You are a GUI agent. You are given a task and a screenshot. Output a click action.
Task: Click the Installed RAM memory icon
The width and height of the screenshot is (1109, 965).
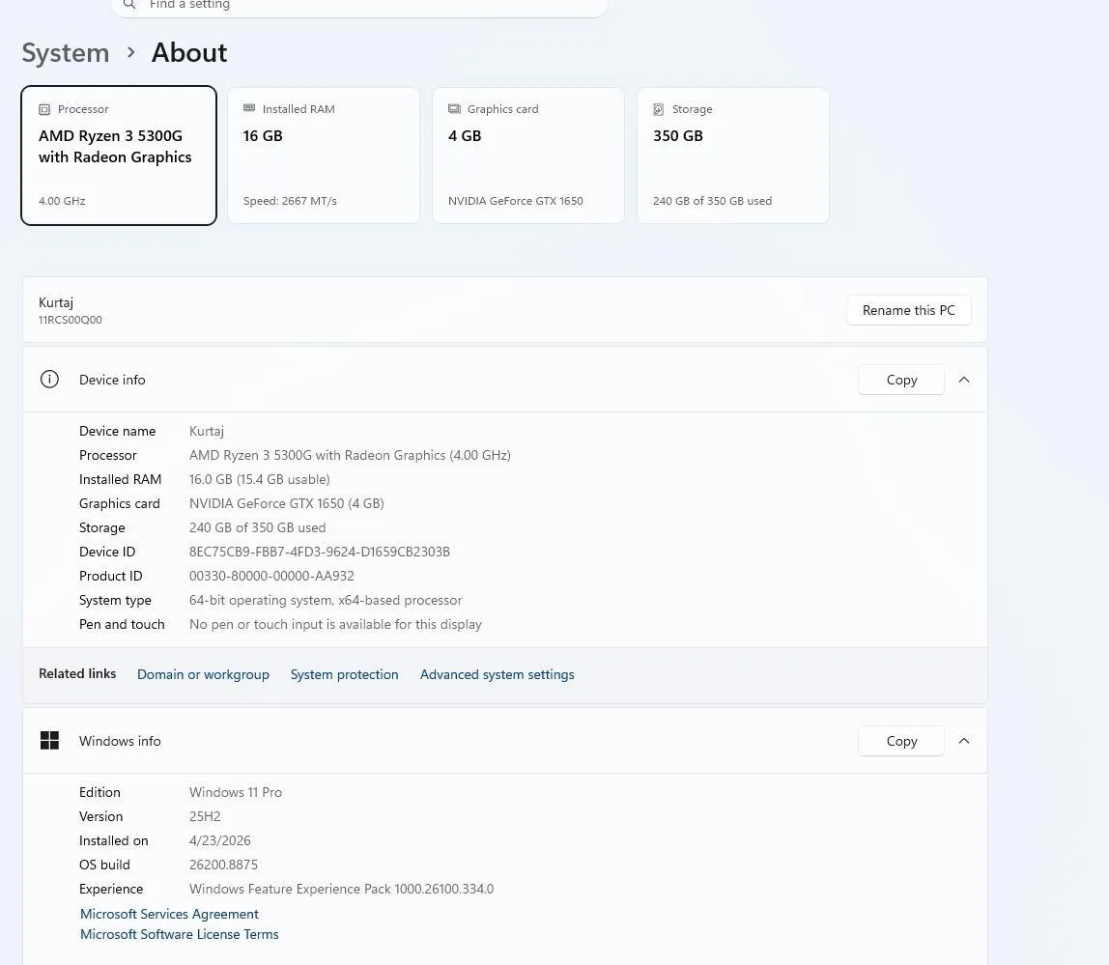pyautogui.click(x=249, y=108)
